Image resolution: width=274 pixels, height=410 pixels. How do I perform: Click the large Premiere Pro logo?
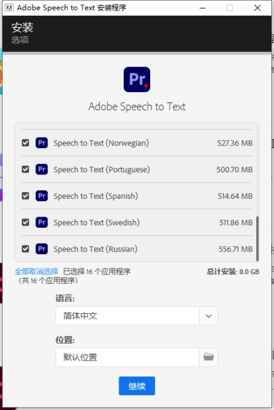click(137, 80)
